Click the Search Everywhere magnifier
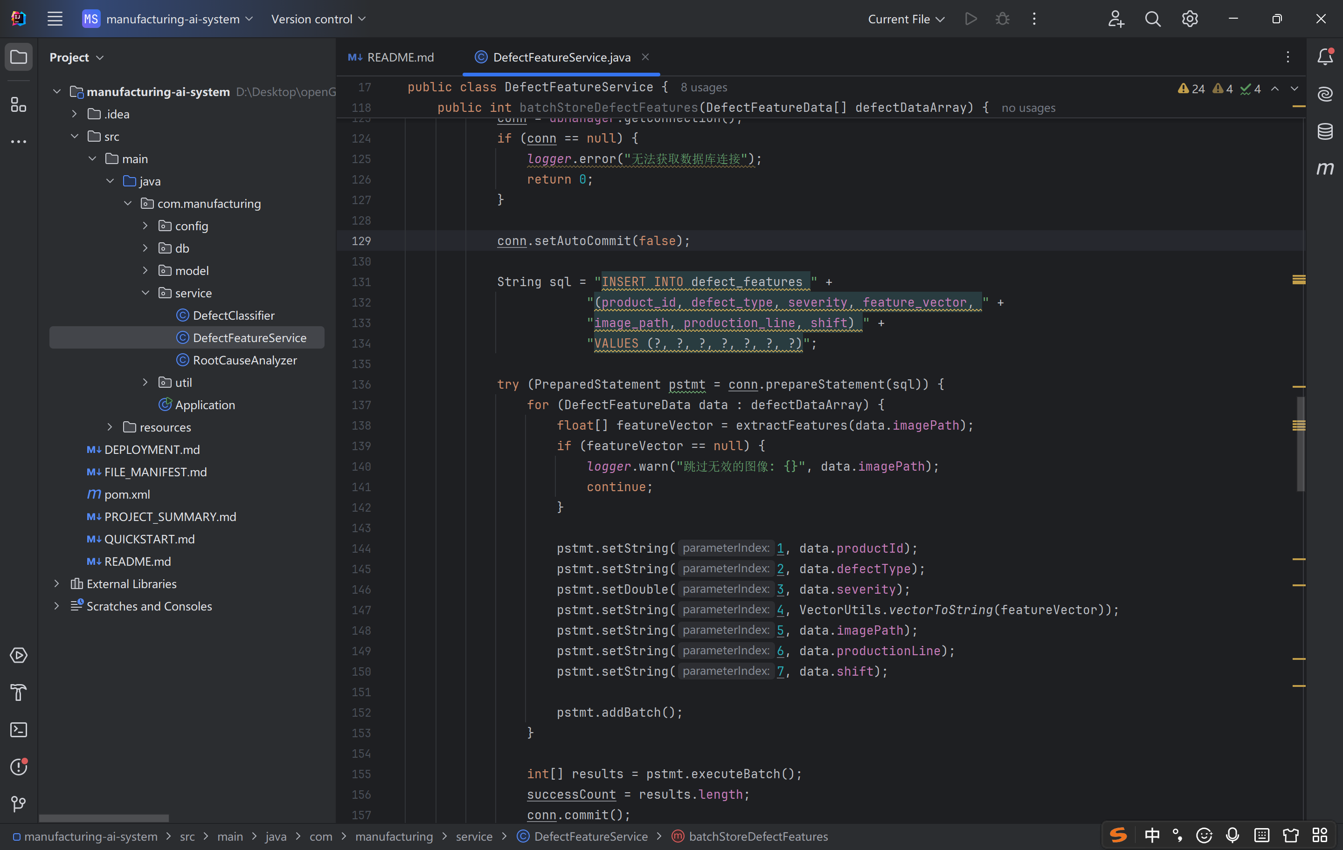The height and width of the screenshot is (850, 1343). (1152, 19)
